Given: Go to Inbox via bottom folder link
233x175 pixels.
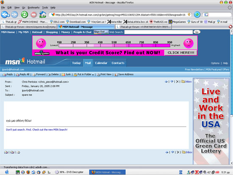Looking at the screenshot, I should 187,152.
